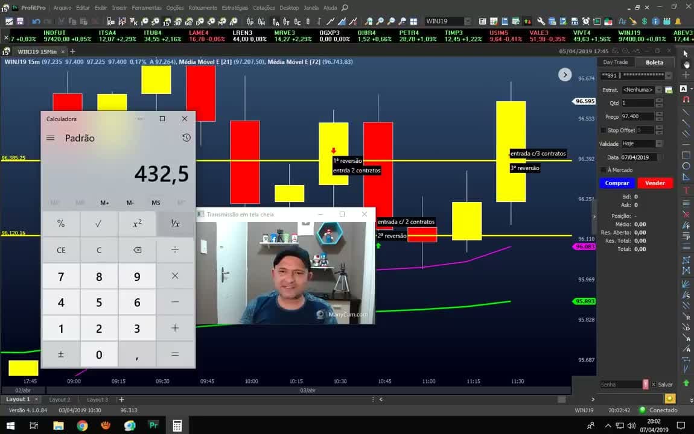Click the chart scroll-right round arrow

click(564, 75)
